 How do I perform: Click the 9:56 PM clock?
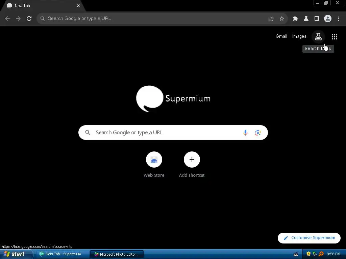(x=333, y=254)
